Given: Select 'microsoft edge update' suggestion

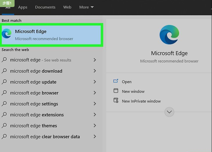Looking at the screenshot, I should [x=49, y=82].
